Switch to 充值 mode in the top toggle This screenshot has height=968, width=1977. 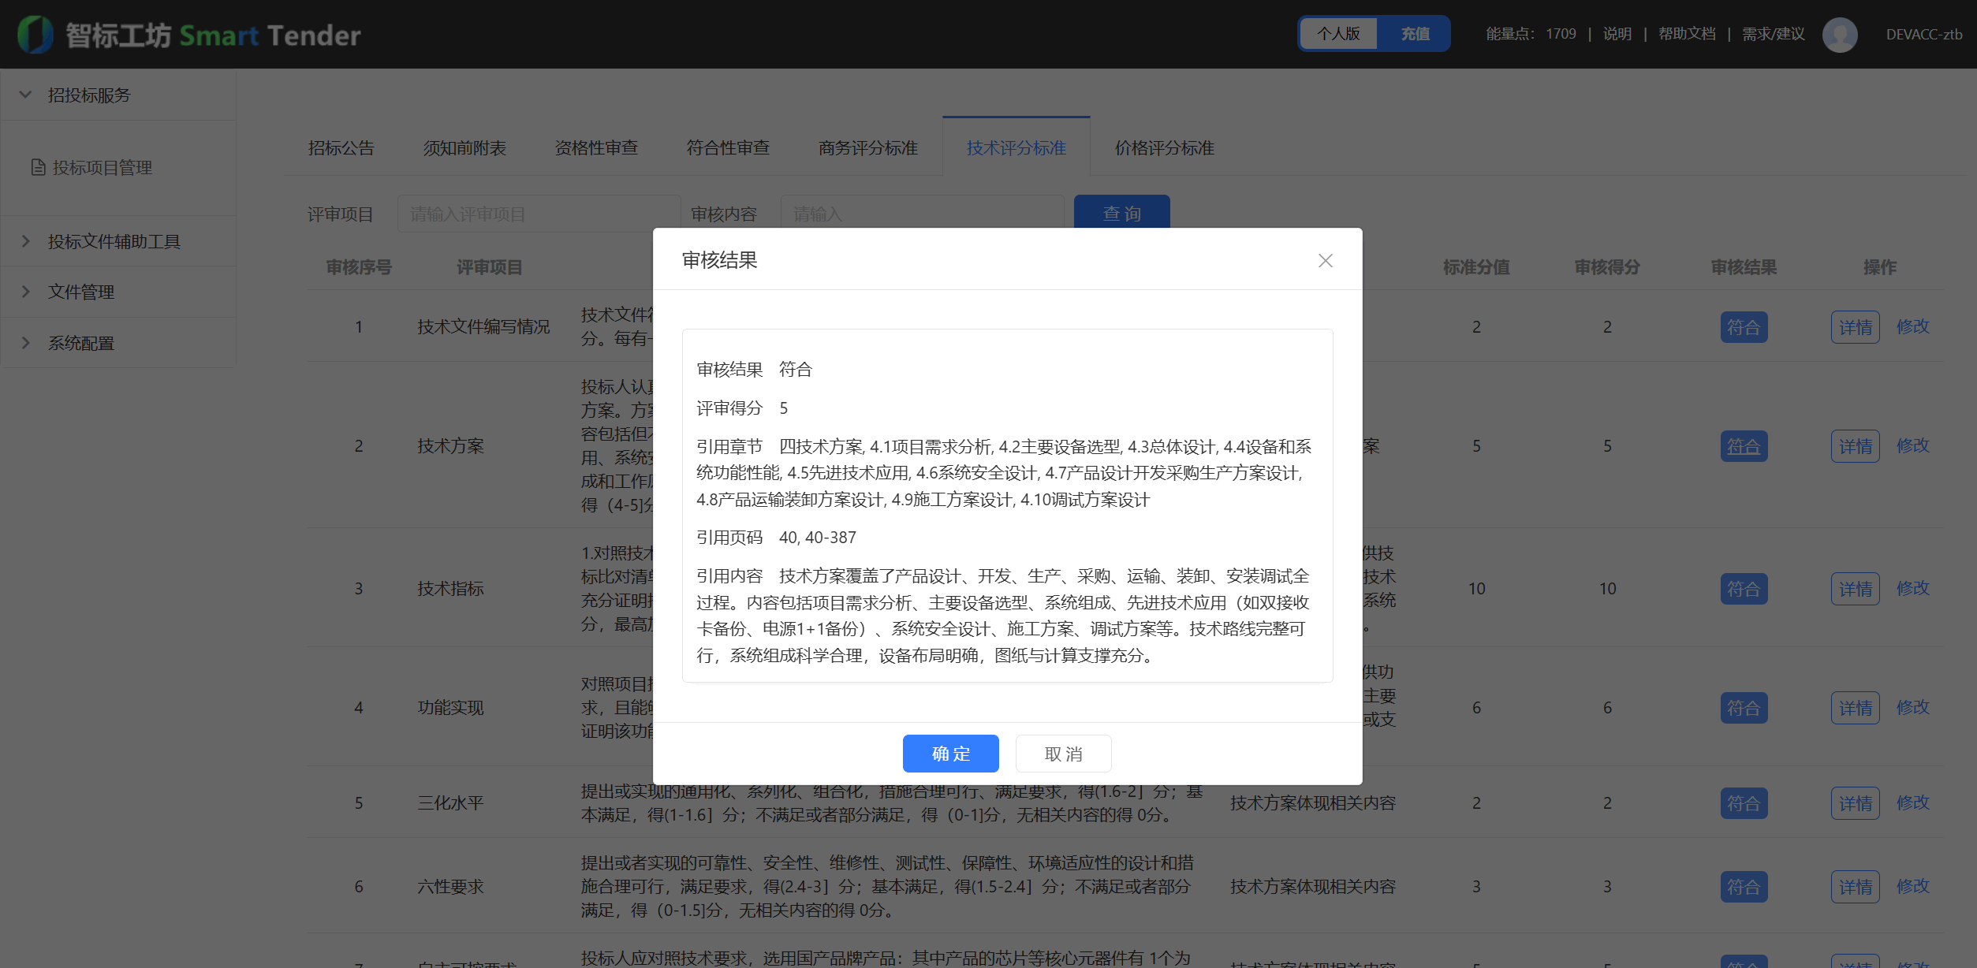pos(1414,34)
